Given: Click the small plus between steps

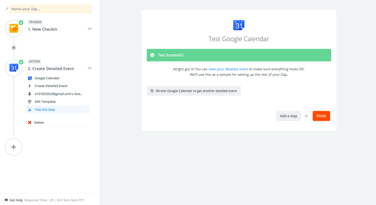Looking at the screenshot, I should pyautogui.click(x=14, y=48).
